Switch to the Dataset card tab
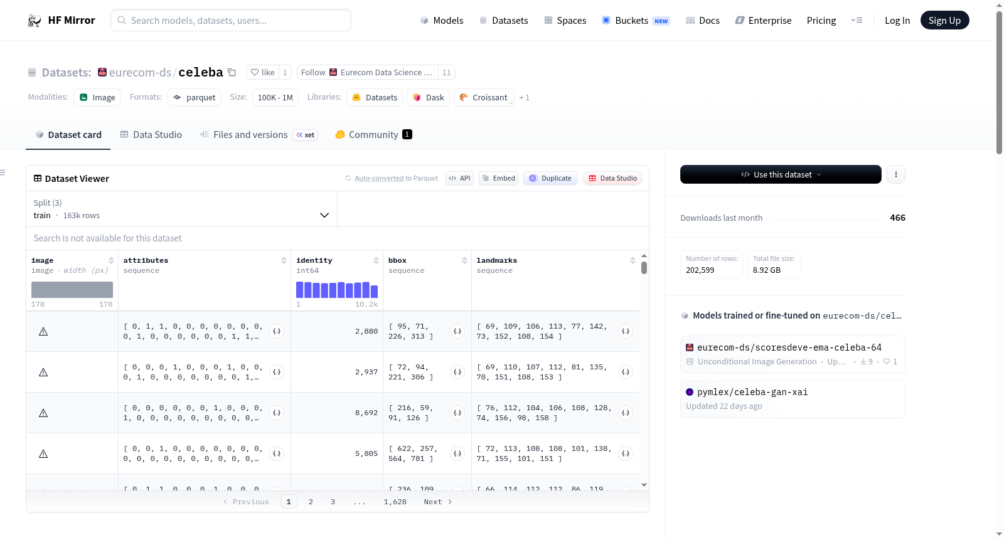 [68, 135]
